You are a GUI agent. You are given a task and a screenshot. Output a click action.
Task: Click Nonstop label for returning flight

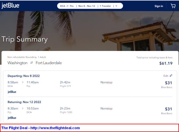point(106,108)
